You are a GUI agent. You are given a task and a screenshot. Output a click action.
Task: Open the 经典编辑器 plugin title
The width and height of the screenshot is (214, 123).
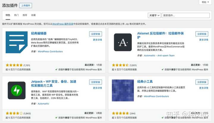pyautogui.click(x=39, y=33)
